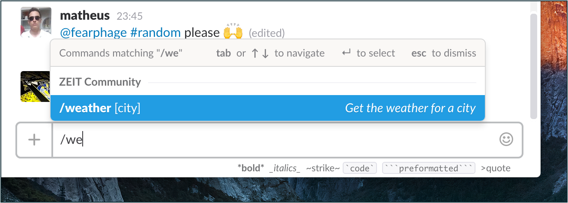This screenshot has width=568, height=203.
Task: Click the ```preformatted``` formatting hint
Action: [x=428, y=168]
